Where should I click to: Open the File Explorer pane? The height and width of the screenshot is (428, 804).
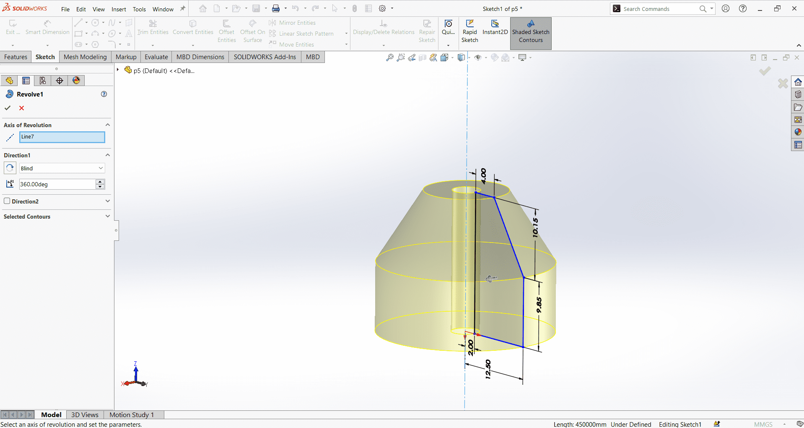[x=798, y=107]
